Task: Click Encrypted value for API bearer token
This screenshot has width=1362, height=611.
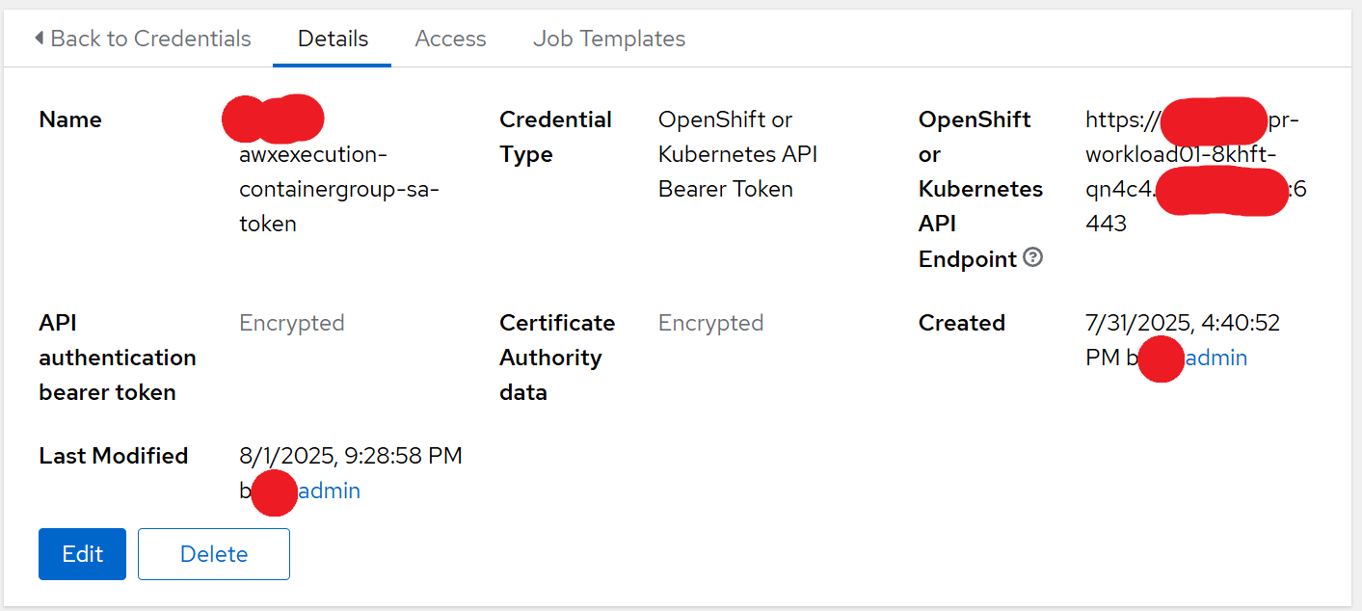Action: pyautogui.click(x=291, y=323)
